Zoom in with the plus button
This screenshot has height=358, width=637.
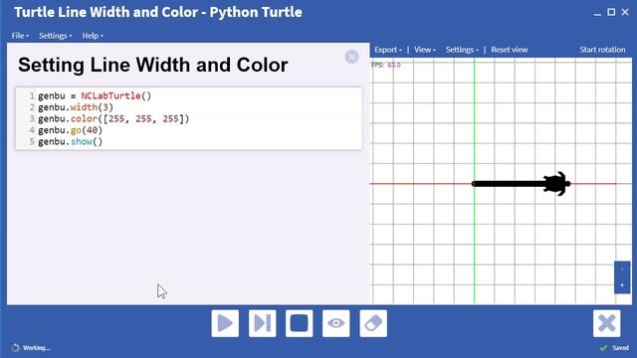coord(622,285)
